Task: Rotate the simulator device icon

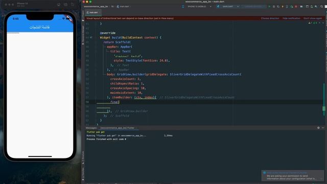Action: (73, 5)
